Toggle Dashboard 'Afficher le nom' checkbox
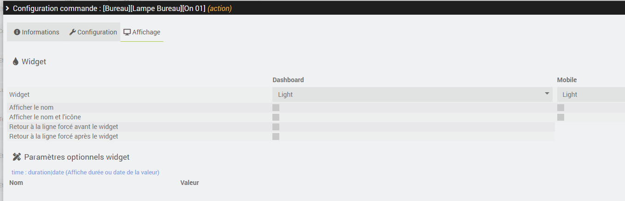The width and height of the screenshot is (625, 201). (276, 107)
